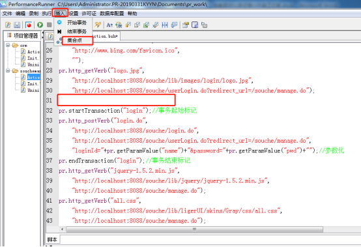This screenshot has height=247, width=361.
Task: Choose 结束事务 from the insert menu
Action: (77, 31)
